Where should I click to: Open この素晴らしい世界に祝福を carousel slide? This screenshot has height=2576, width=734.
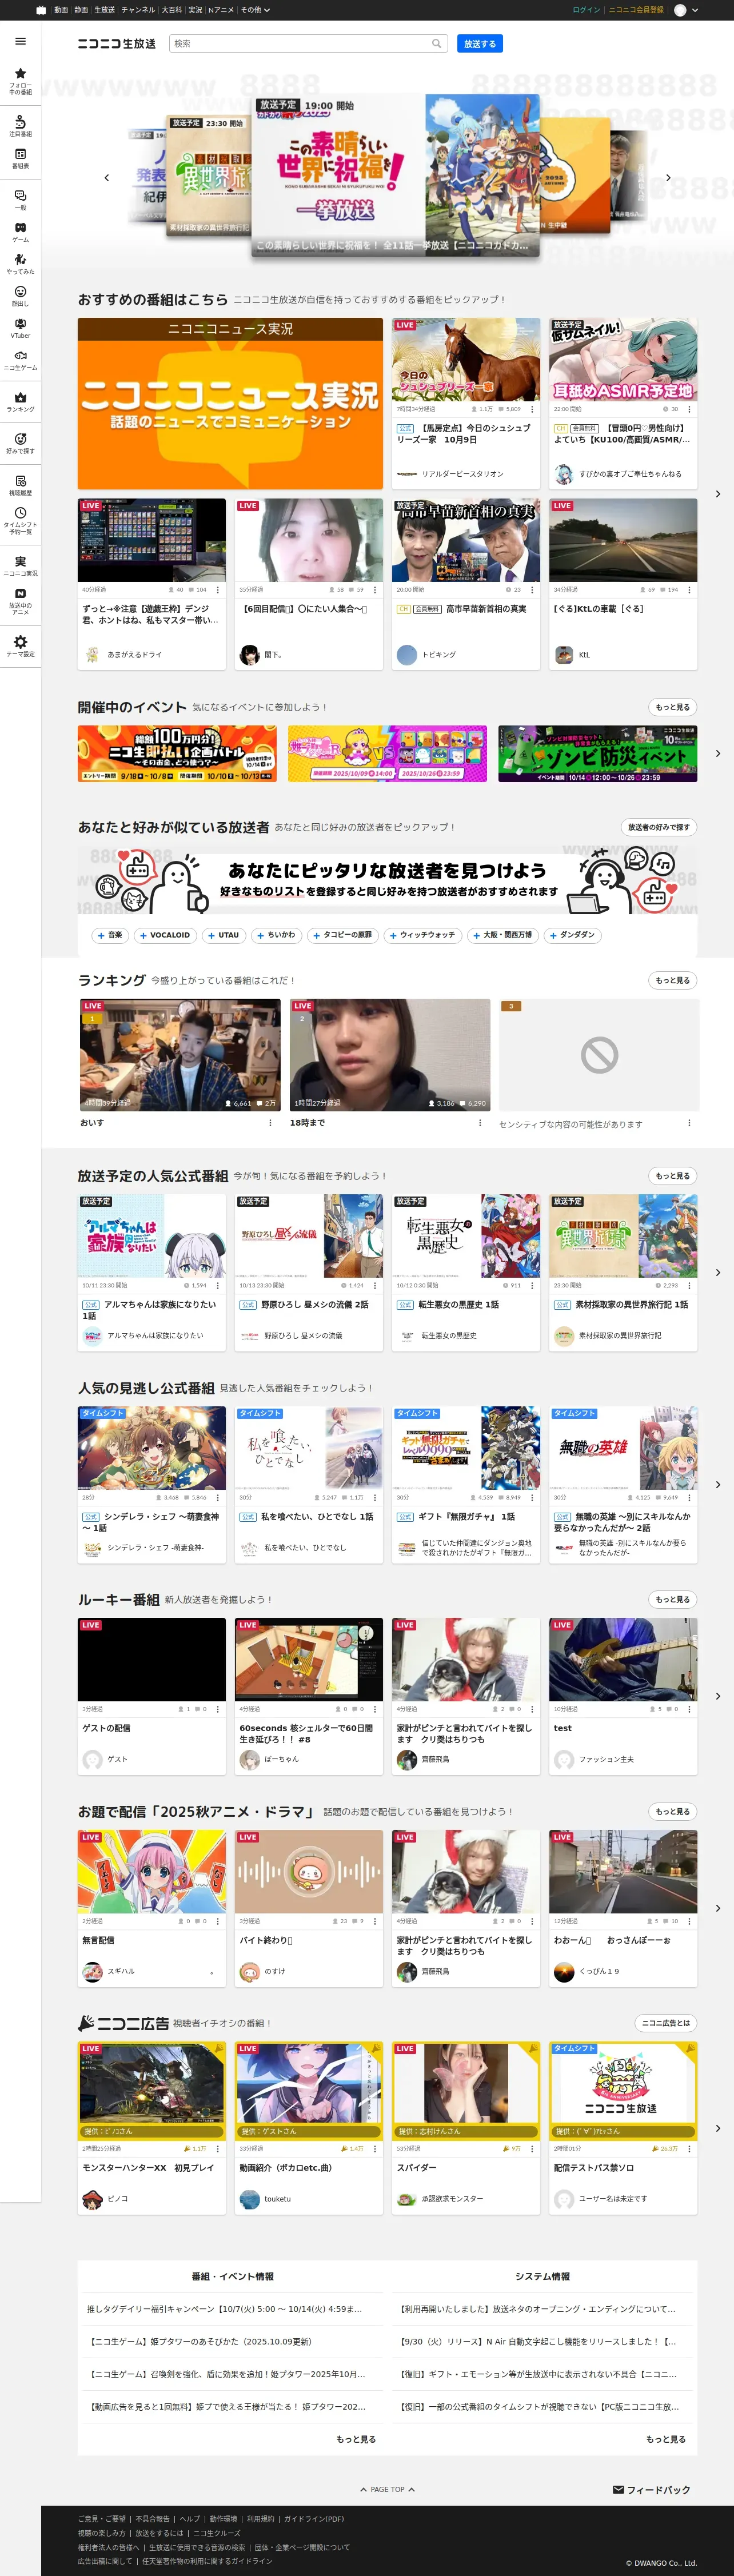pos(394,176)
